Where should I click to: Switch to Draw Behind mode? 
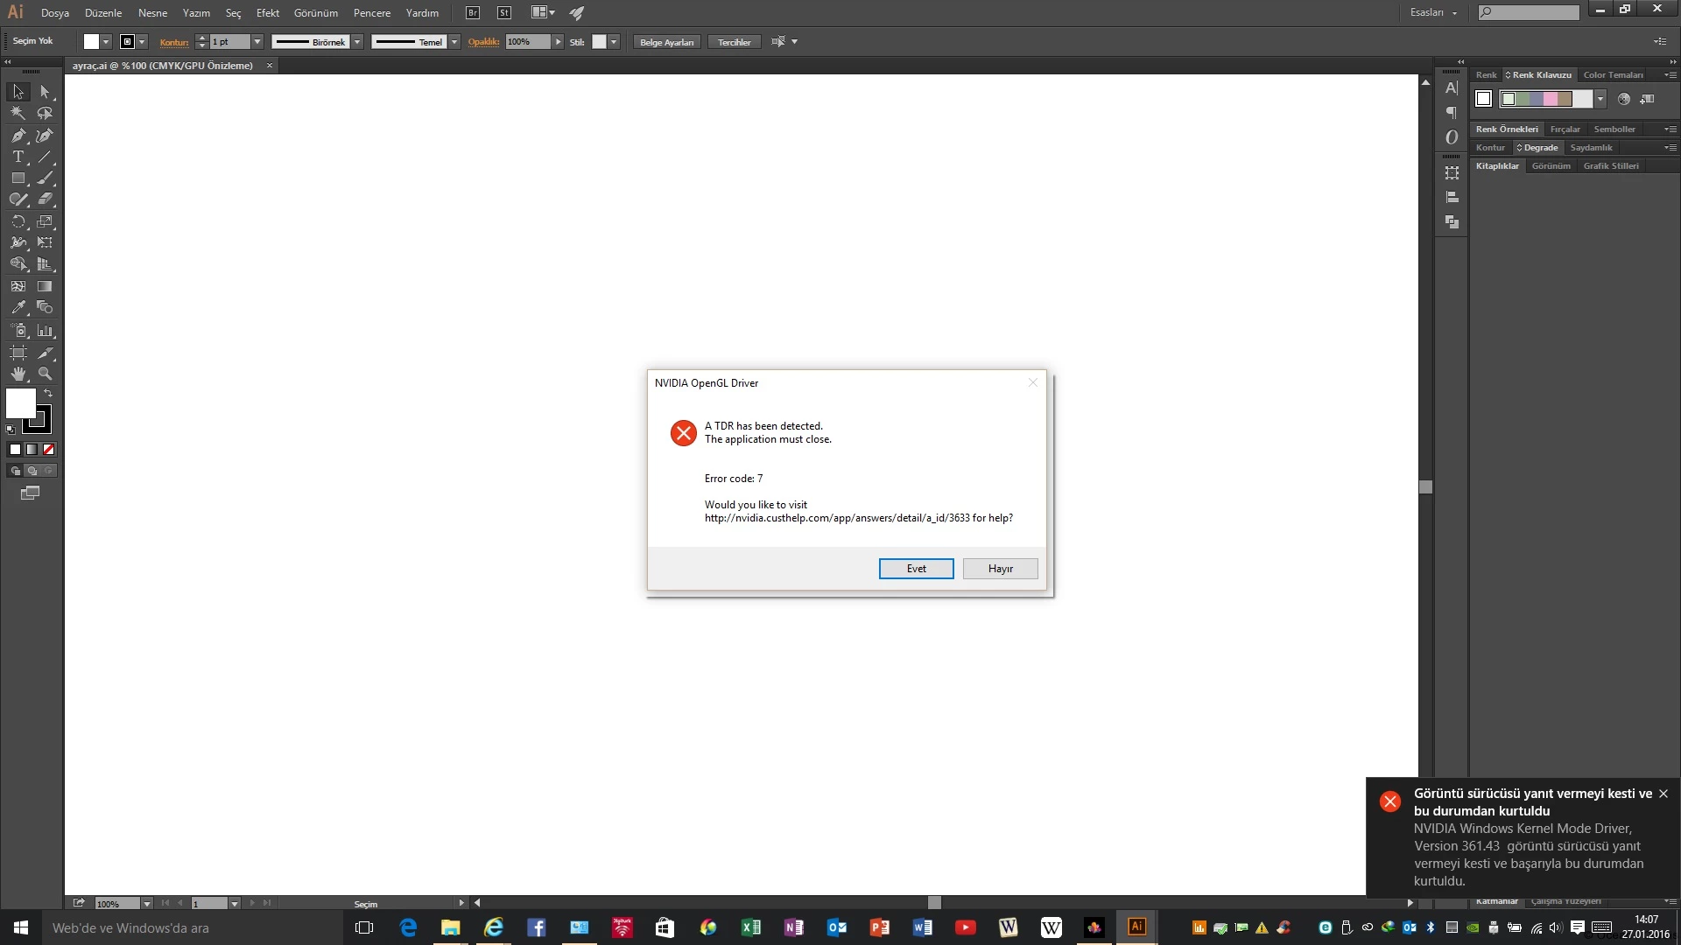32,471
